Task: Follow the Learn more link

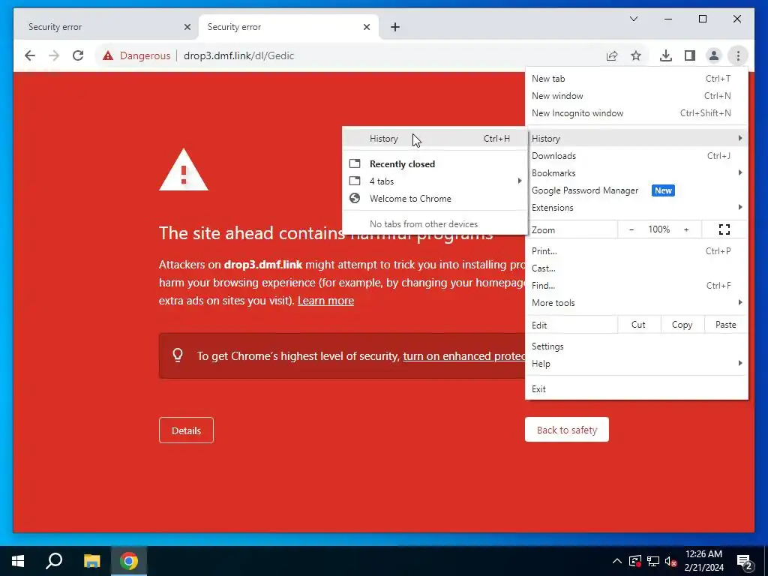Action: point(325,300)
